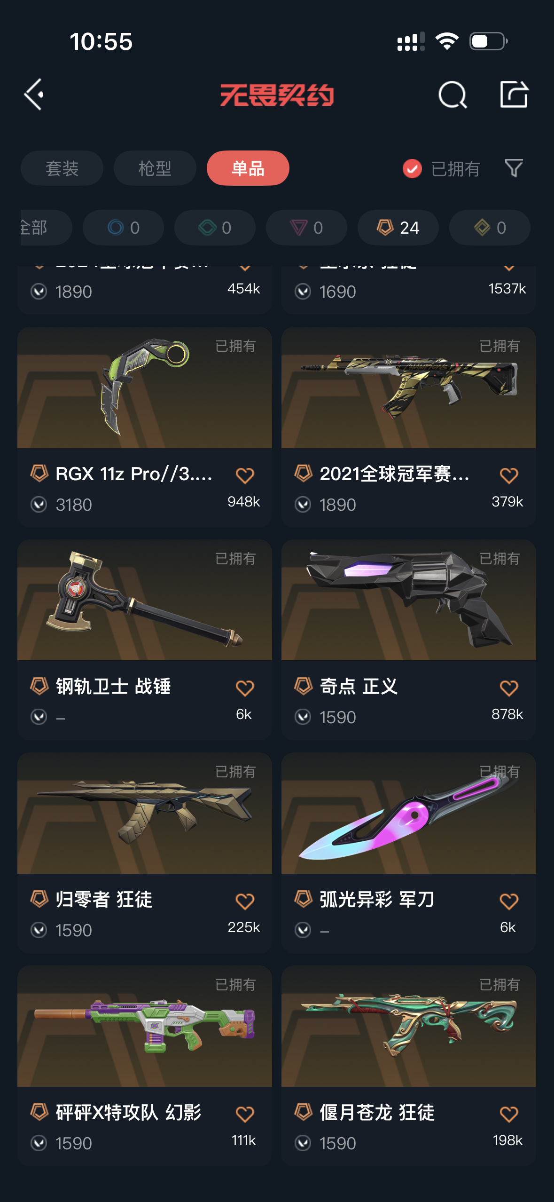
Task: Select the green diamond tier filter
Action: [x=215, y=228]
